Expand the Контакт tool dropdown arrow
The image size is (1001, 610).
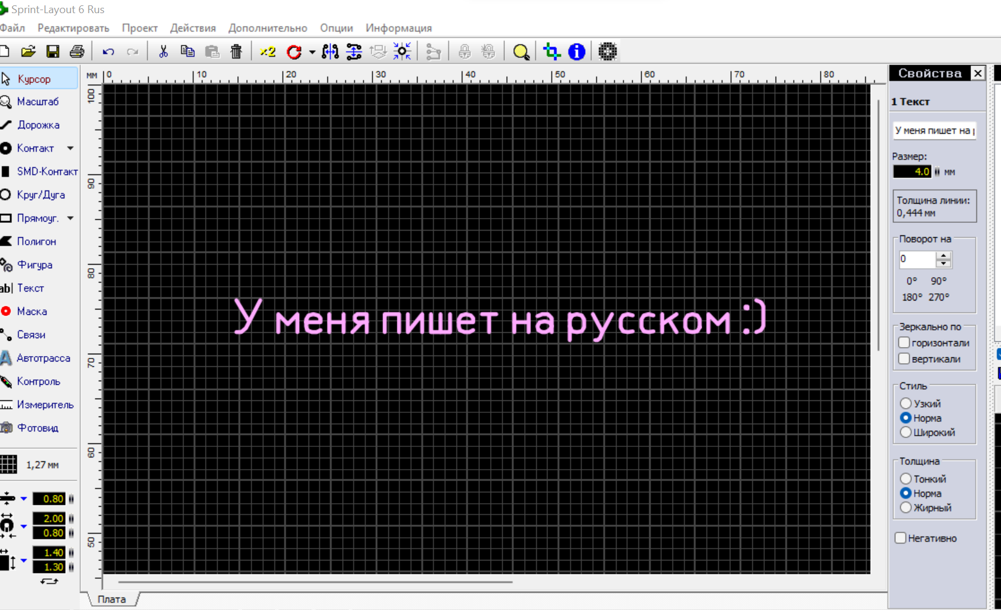pyautogui.click(x=71, y=148)
